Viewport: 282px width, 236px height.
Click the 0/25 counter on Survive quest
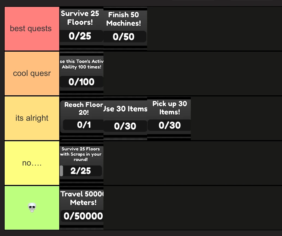pos(81,36)
